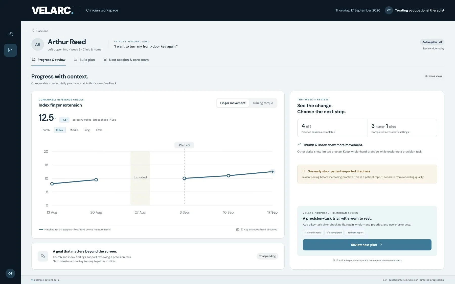The image size is (455, 284).
Task: Click the 17 Sep data point on chart
Action: (272, 172)
